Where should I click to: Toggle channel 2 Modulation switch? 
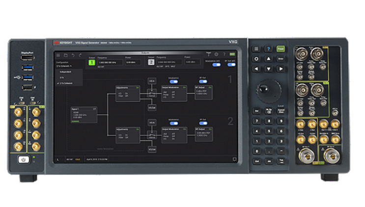(x=173, y=123)
